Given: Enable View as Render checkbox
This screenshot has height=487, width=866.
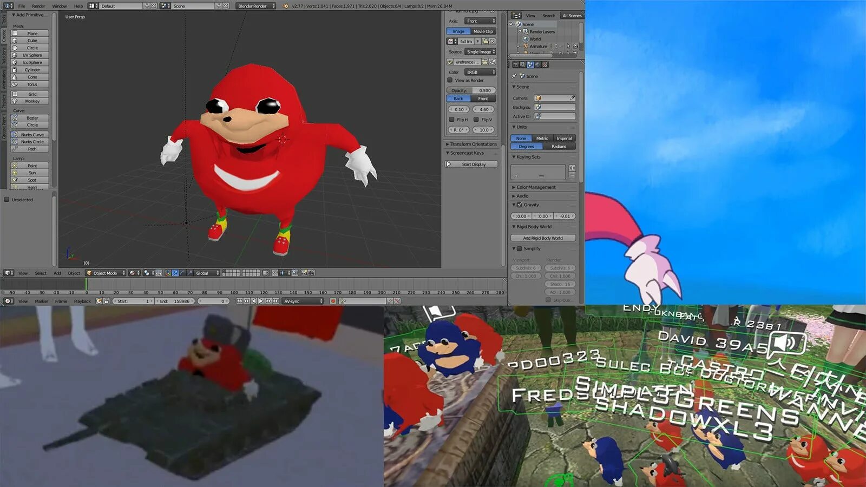Looking at the screenshot, I should [x=450, y=80].
